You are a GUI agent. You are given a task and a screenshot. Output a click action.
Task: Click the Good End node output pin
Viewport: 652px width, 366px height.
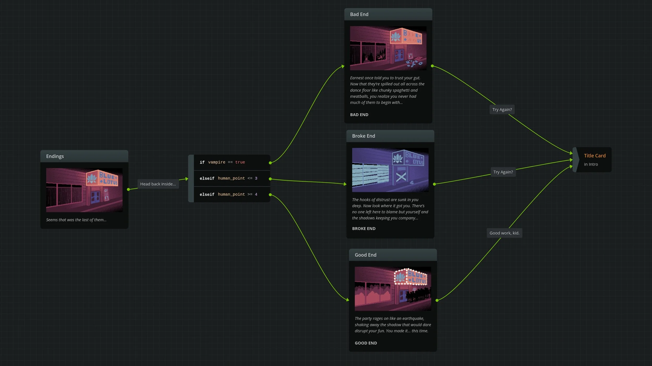point(437,300)
